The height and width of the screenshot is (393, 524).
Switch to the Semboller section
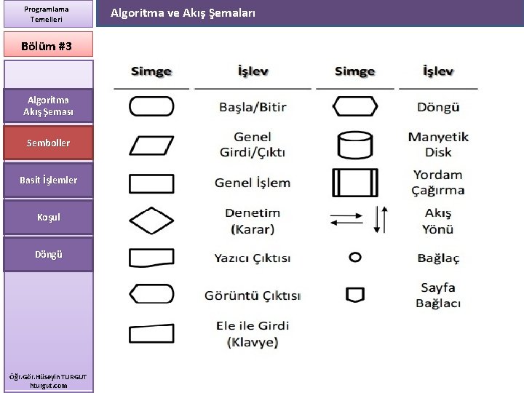(x=48, y=143)
